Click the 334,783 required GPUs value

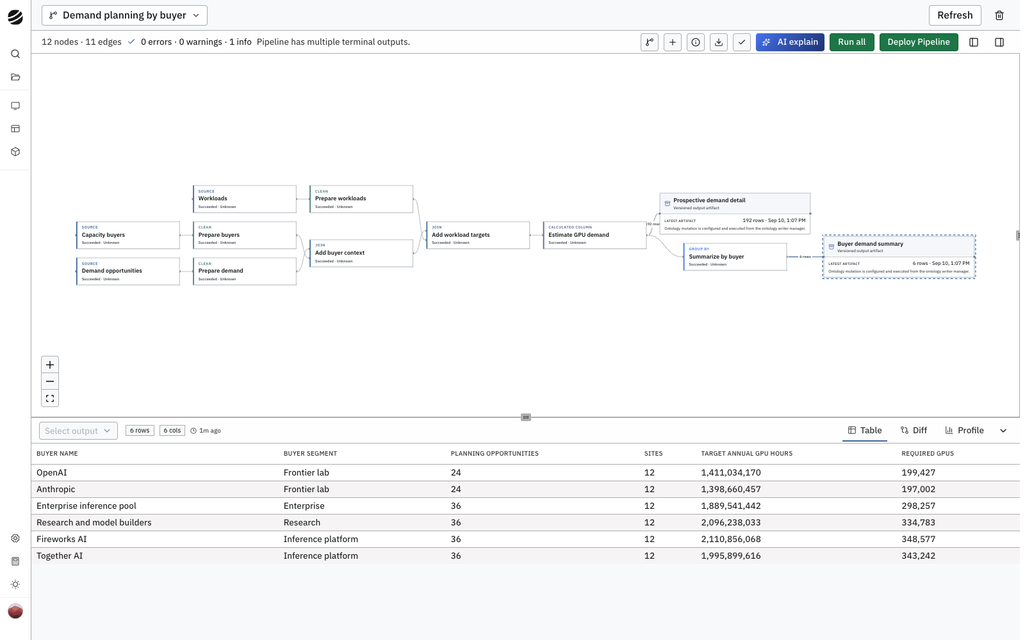[918, 523]
